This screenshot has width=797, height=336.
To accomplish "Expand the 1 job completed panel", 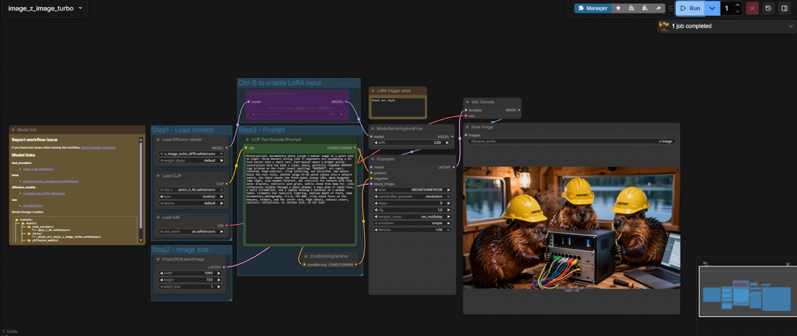I will point(790,26).
